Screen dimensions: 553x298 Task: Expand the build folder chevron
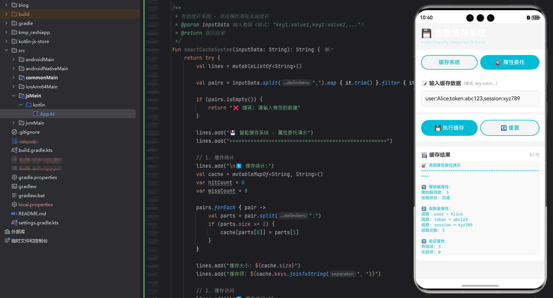tap(6, 14)
